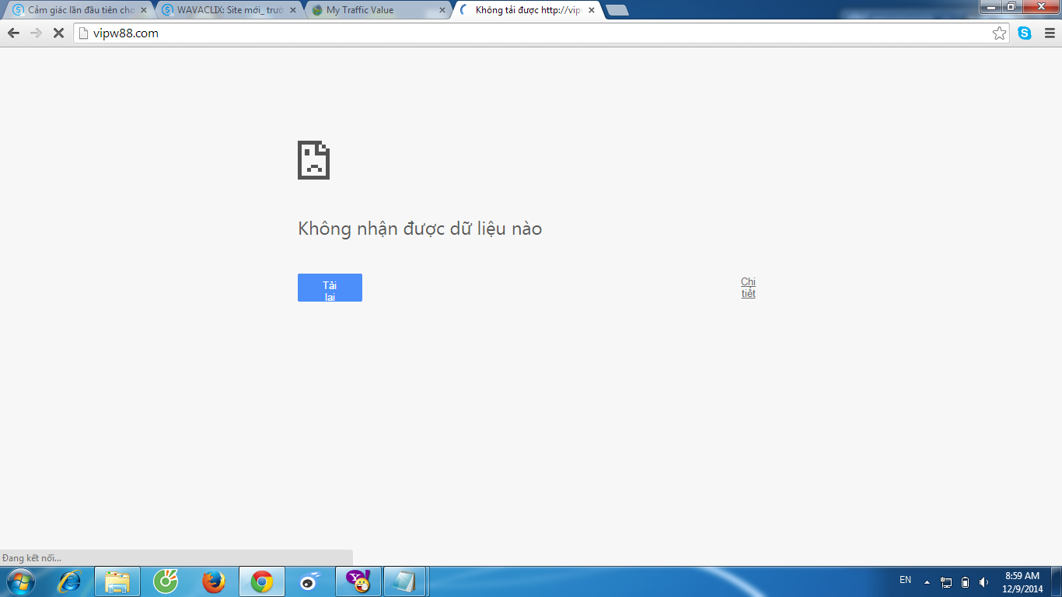
Task: Open the notepad app on the taskbar
Action: coord(405,581)
